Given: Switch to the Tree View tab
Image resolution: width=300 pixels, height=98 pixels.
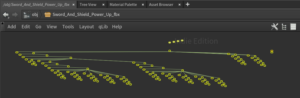Looking at the screenshot, I should 88,5.
